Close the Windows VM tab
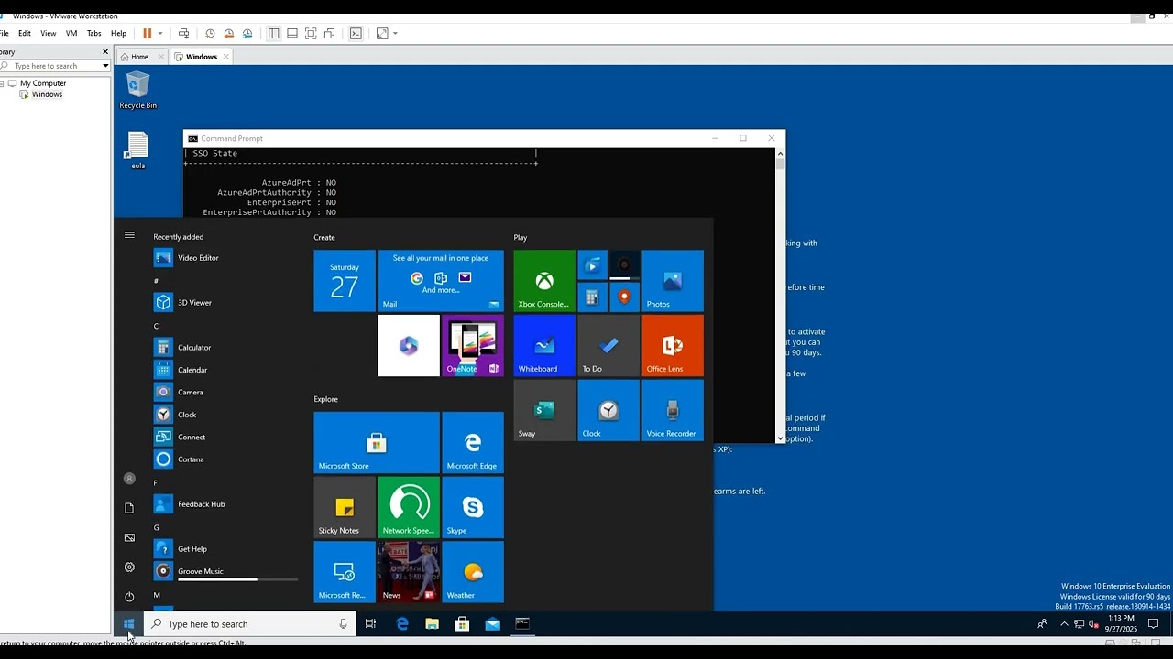The image size is (1173, 659). coord(225,57)
